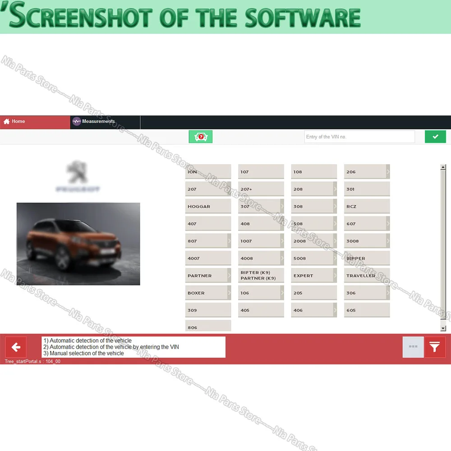This screenshot has height=451, width=451.
Task: Expand the 508 variants chevron
Action: 335,224
